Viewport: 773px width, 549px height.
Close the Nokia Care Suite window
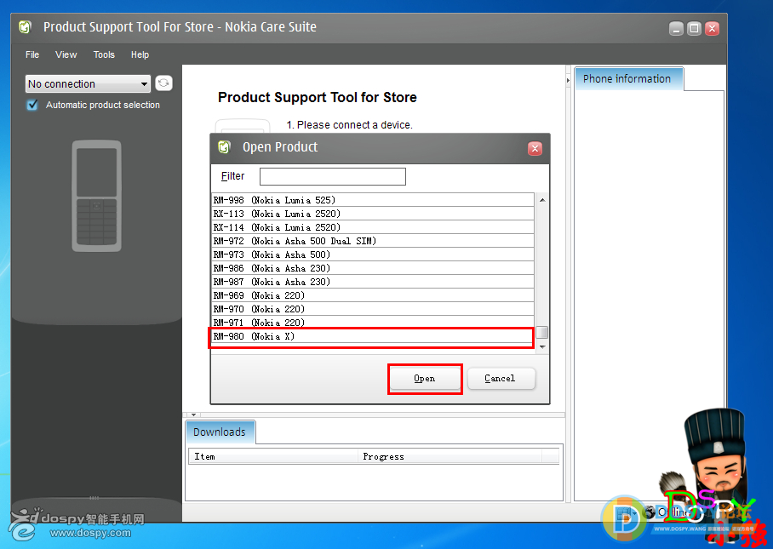[712, 29]
